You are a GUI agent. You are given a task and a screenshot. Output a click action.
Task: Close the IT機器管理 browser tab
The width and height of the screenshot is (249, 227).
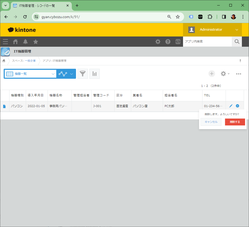pos(68,6)
